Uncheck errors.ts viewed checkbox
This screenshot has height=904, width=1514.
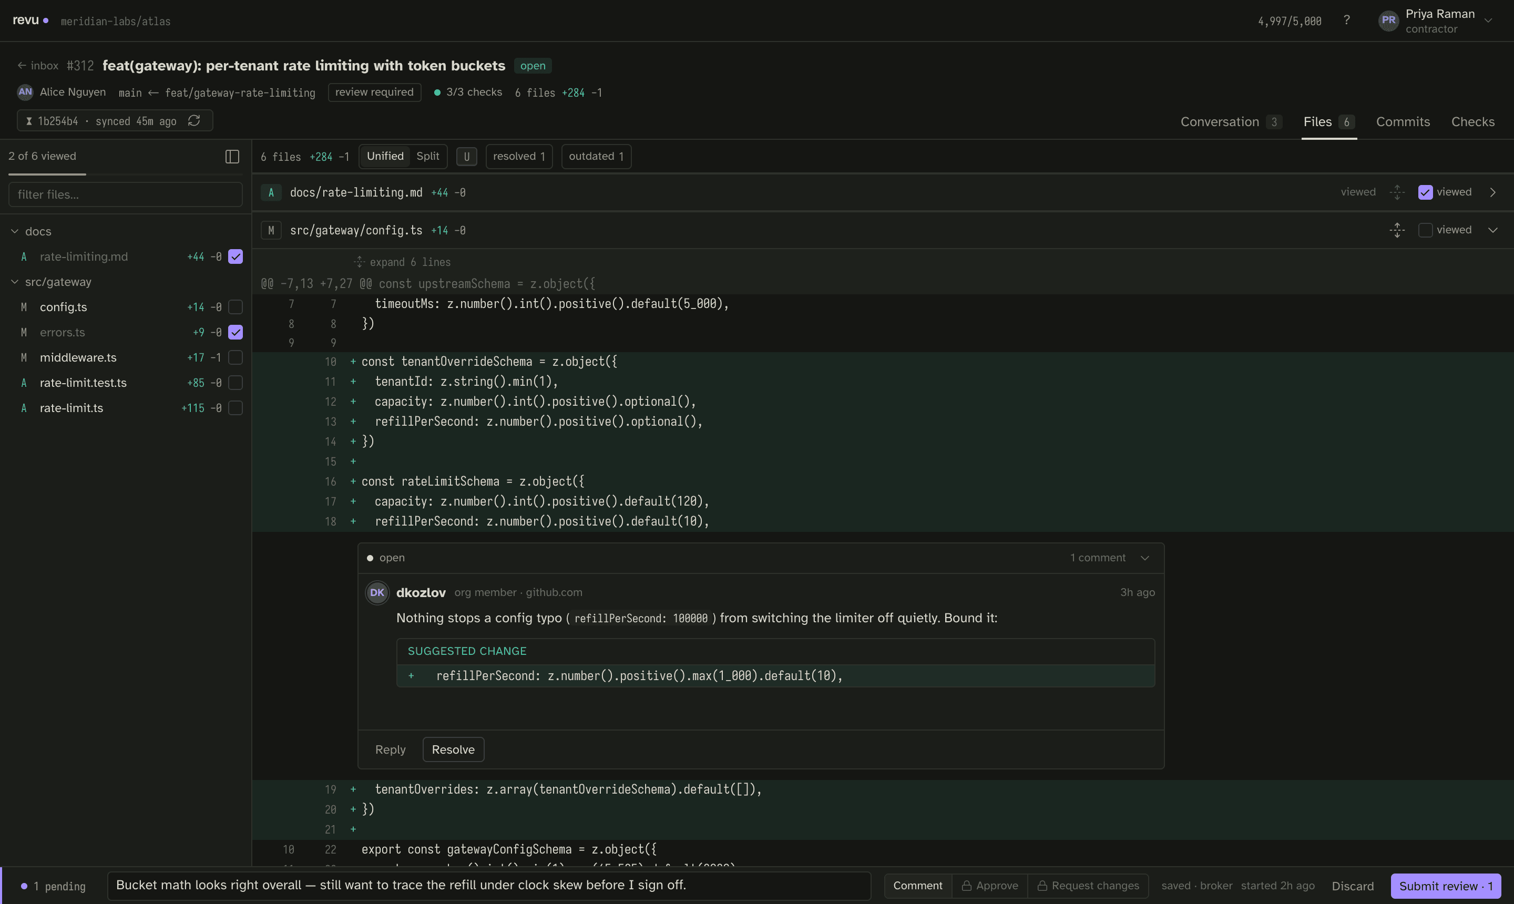coord(235,333)
